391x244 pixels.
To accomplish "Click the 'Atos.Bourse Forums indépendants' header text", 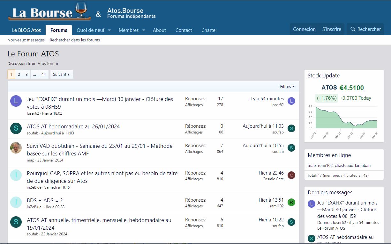I will 131,13.
